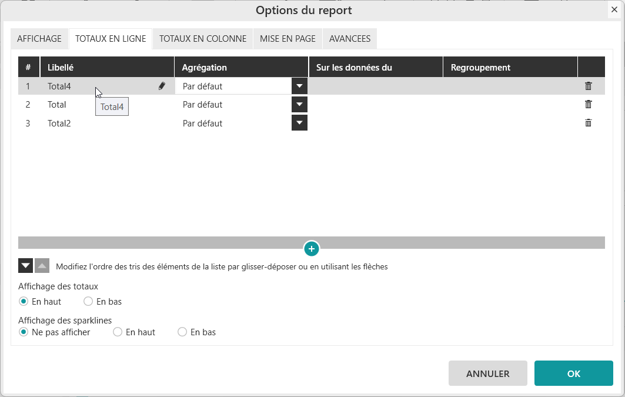Confirm with the OK button
The width and height of the screenshot is (625, 397).
pyautogui.click(x=573, y=373)
